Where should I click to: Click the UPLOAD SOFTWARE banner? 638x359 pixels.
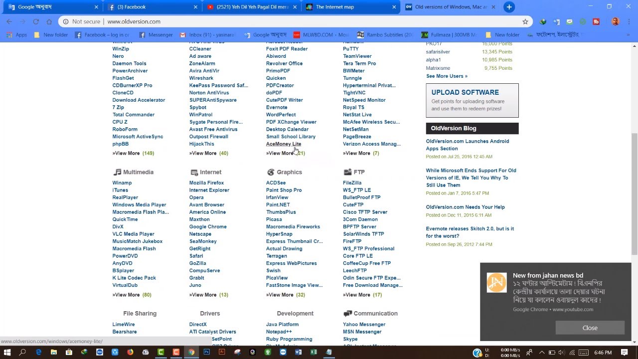[472, 100]
